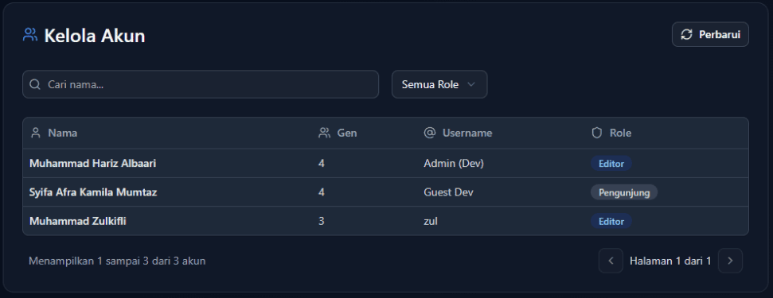Refresh the list with Perbarui button
The width and height of the screenshot is (773, 298).
[710, 34]
